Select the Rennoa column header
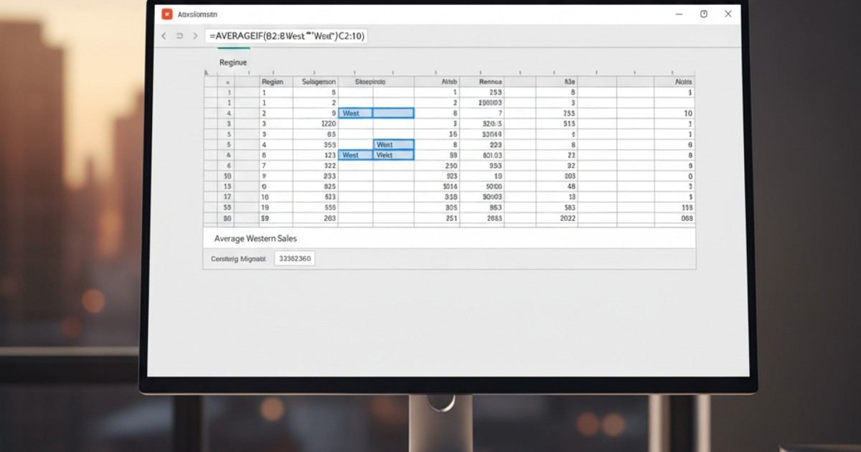 pos(491,82)
